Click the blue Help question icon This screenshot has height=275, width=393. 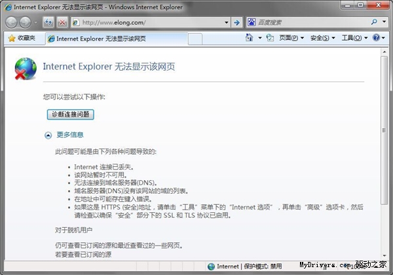(x=376, y=38)
